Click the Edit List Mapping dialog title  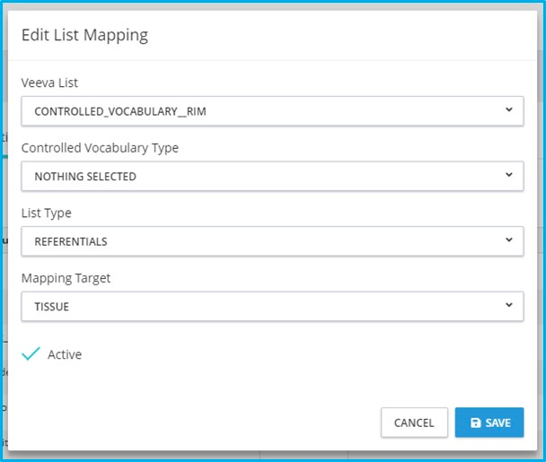pos(84,36)
